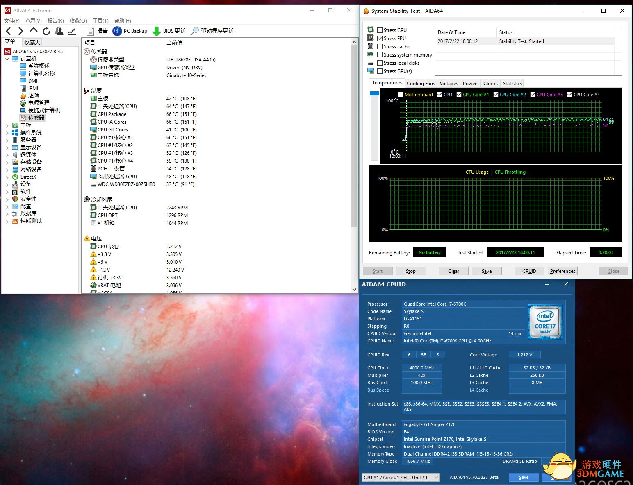This screenshot has height=485, width=633.
Task: Click scroll down arrow in sensor list
Action: (x=355, y=289)
